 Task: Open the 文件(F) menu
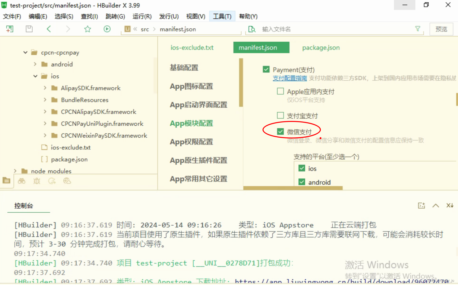(x=12, y=16)
